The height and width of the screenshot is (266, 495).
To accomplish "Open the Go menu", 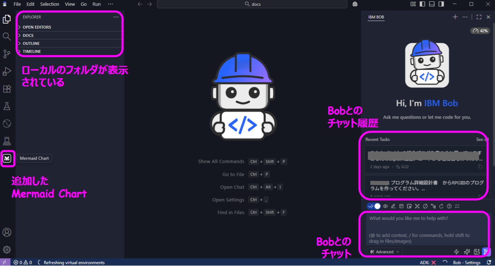I will pyautogui.click(x=84, y=4).
